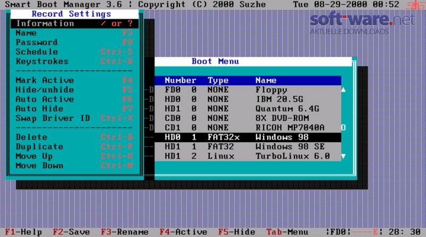Click Type column header in Boot Menu

[218, 80]
